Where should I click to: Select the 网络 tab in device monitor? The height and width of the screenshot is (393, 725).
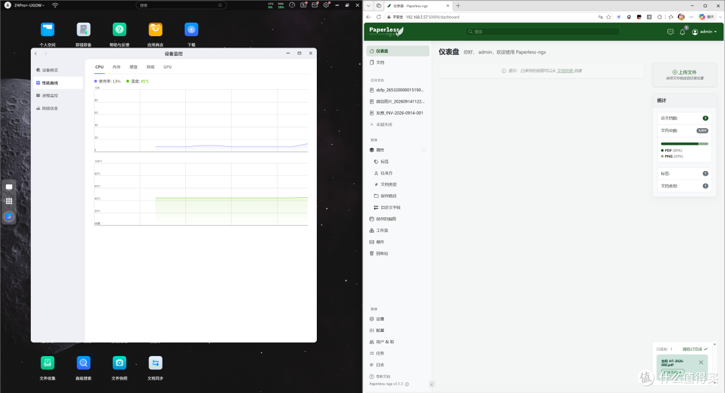click(x=151, y=67)
